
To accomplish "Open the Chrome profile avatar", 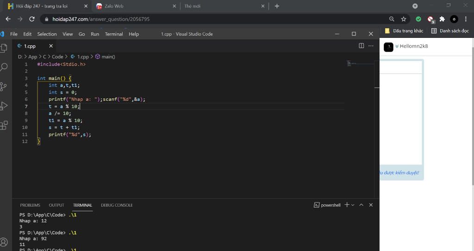I will 454,19.
